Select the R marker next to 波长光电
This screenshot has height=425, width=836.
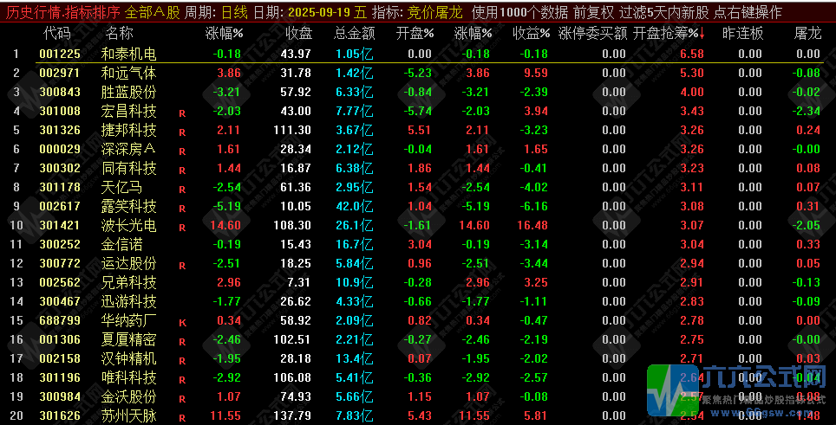coord(182,227)
